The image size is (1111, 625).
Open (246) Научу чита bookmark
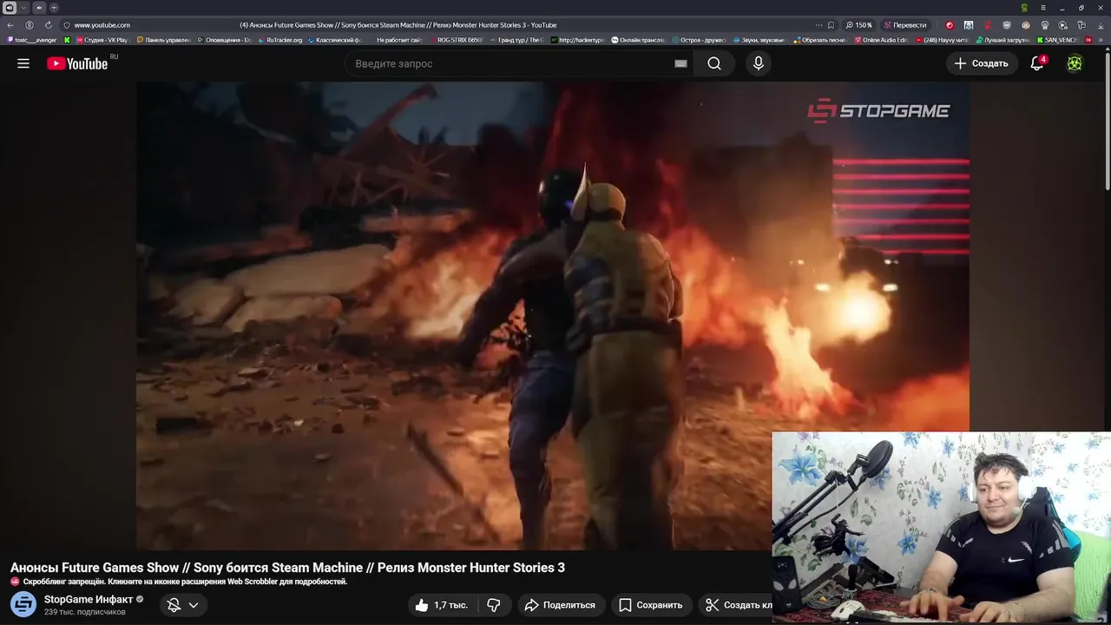pos(941,40)
